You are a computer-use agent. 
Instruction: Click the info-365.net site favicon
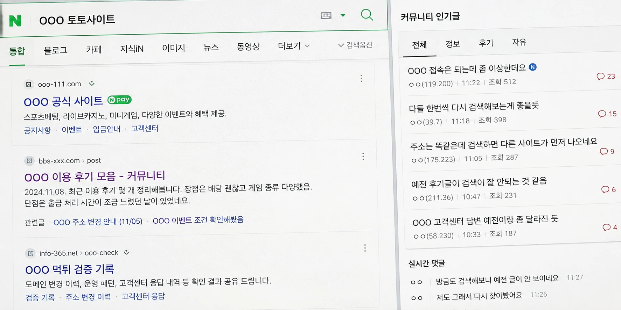pos(30,253)
